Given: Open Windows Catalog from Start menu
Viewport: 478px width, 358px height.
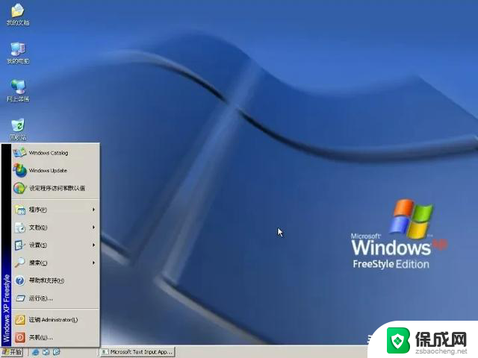Looking at the screenshot, I should pyautogui.click(x=55, y=153).
